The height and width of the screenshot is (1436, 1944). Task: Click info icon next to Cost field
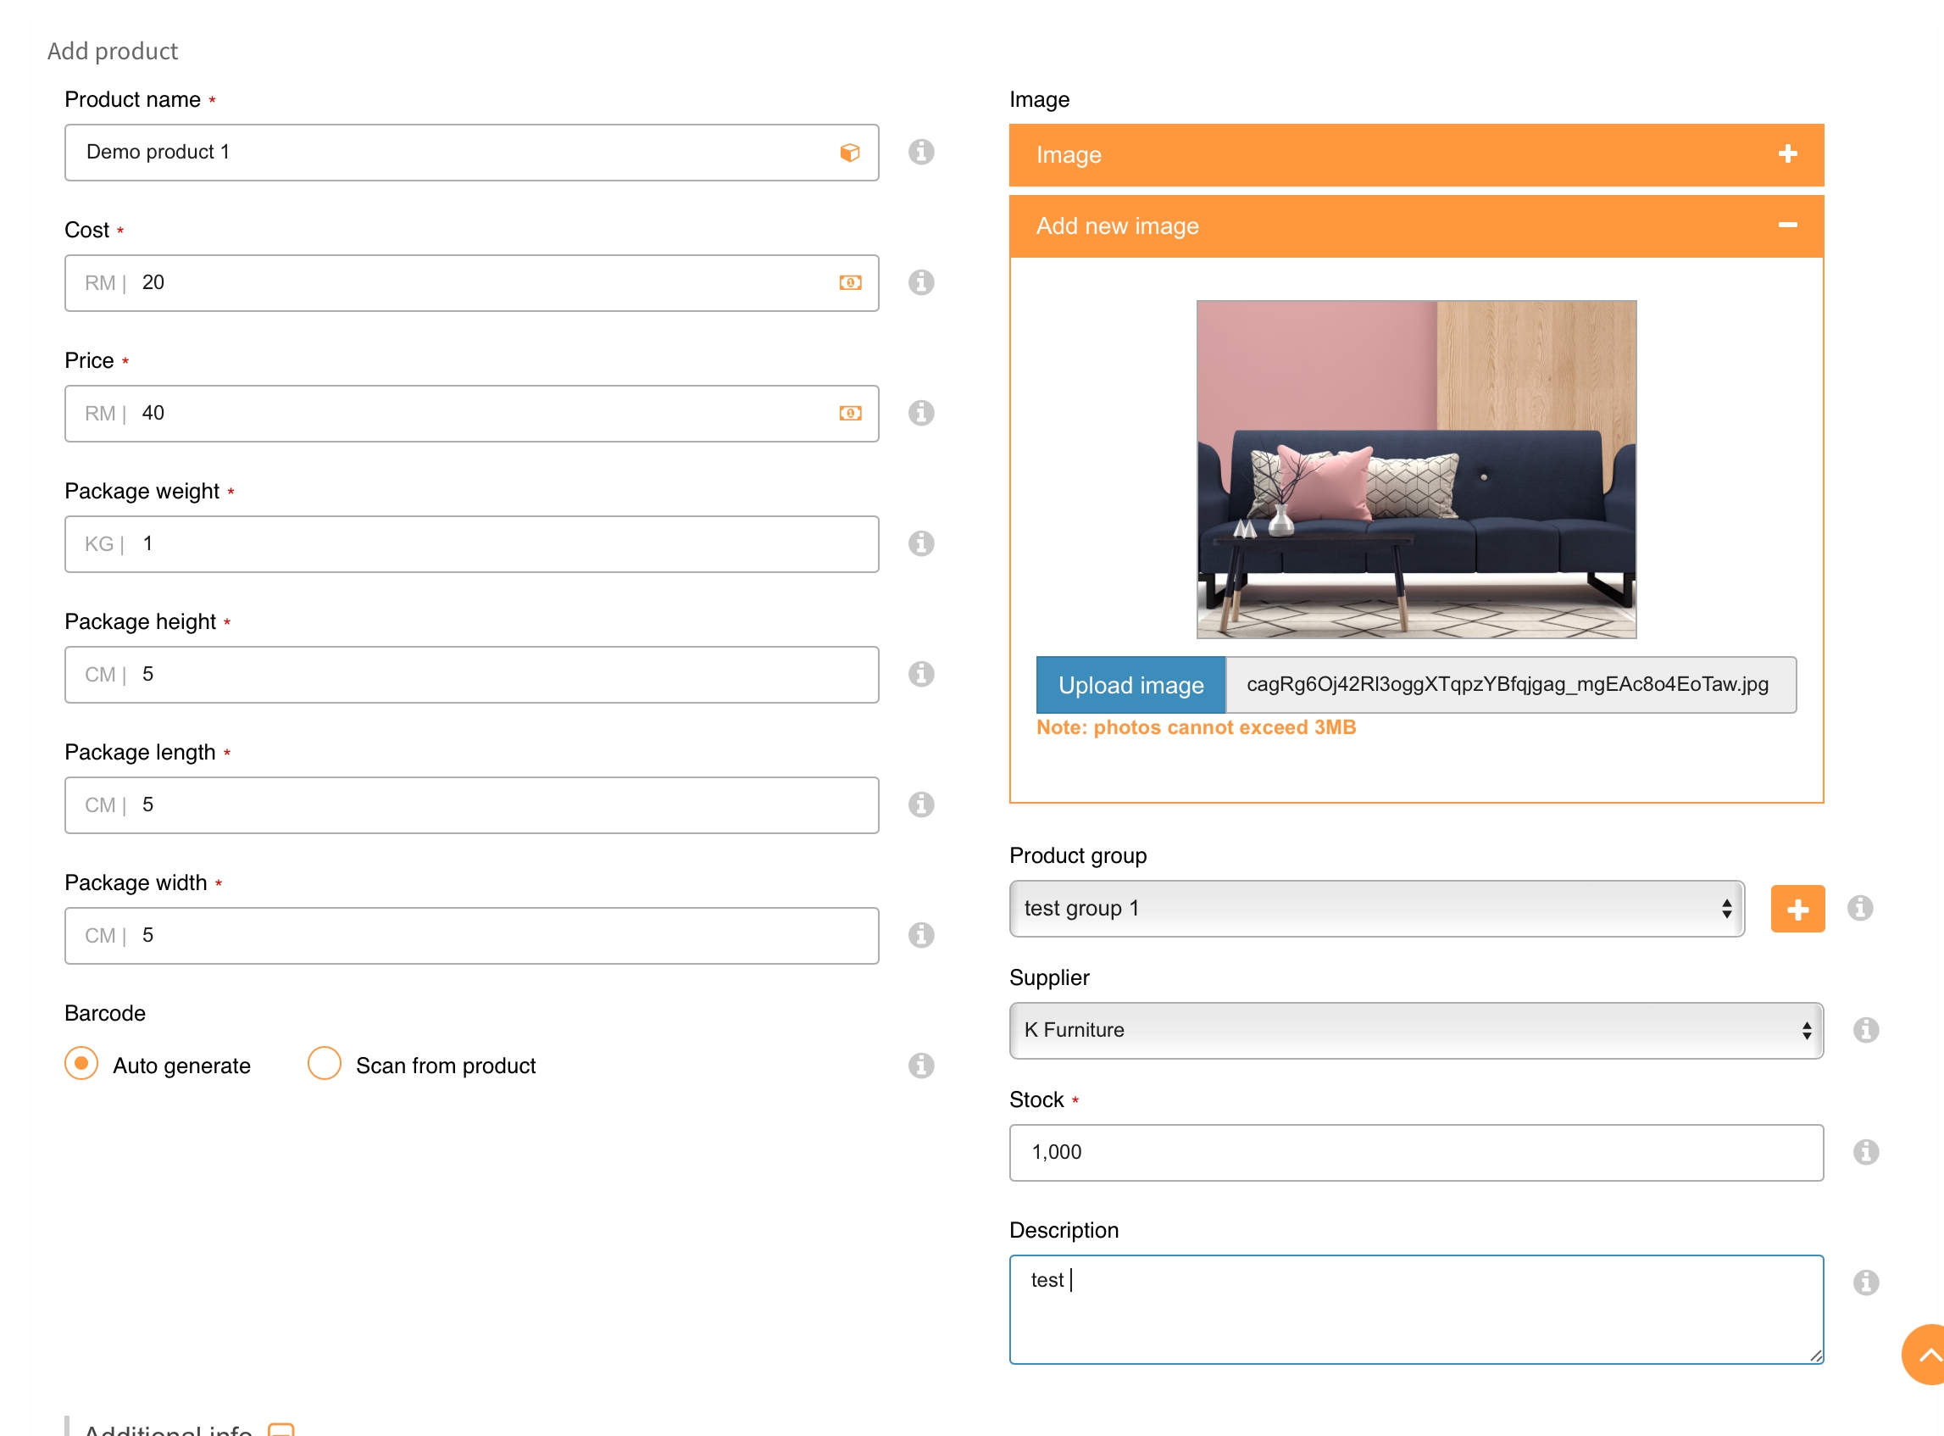coord(920,282)
